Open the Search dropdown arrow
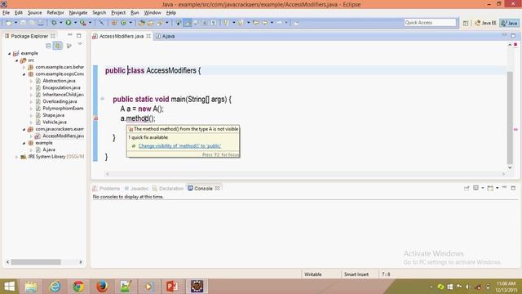 pyautogui.click(x=167, y=23)
